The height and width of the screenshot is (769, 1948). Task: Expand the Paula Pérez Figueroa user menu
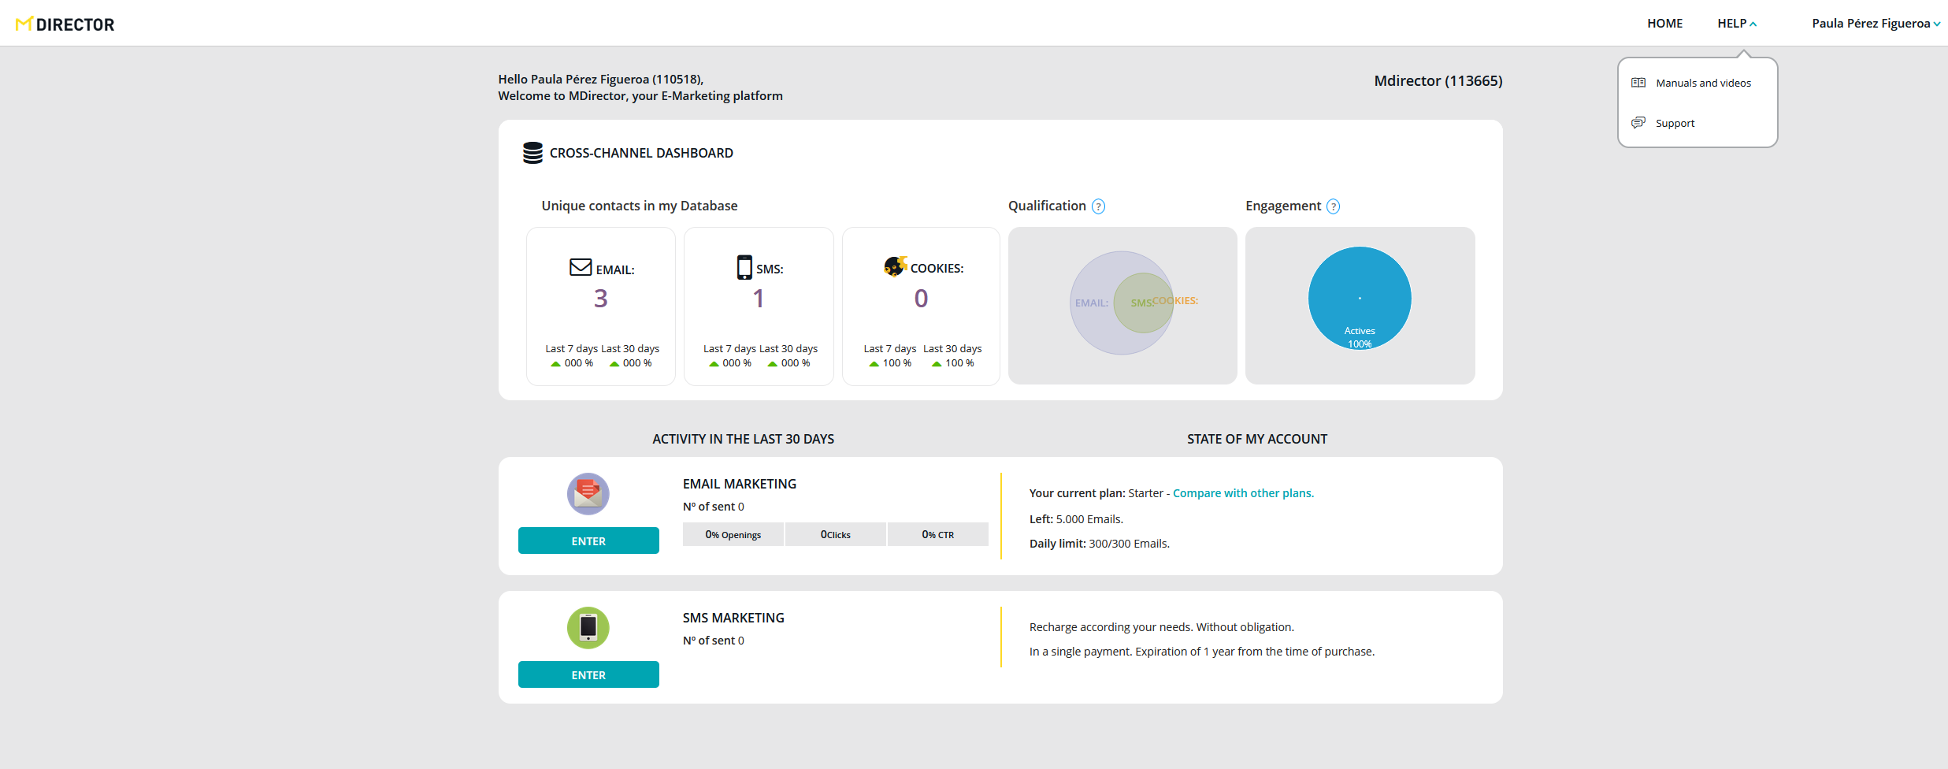pos(1875,24)
